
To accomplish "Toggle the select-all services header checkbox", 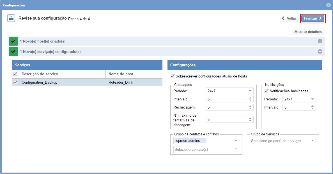I will point(15,74).
